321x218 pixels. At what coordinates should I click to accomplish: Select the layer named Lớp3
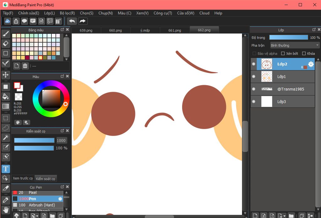point(283,101)
